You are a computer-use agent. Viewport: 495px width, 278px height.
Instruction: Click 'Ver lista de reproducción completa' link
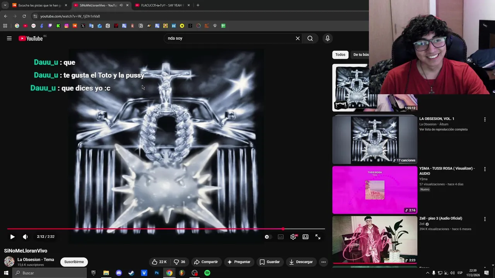click(444, 129)
